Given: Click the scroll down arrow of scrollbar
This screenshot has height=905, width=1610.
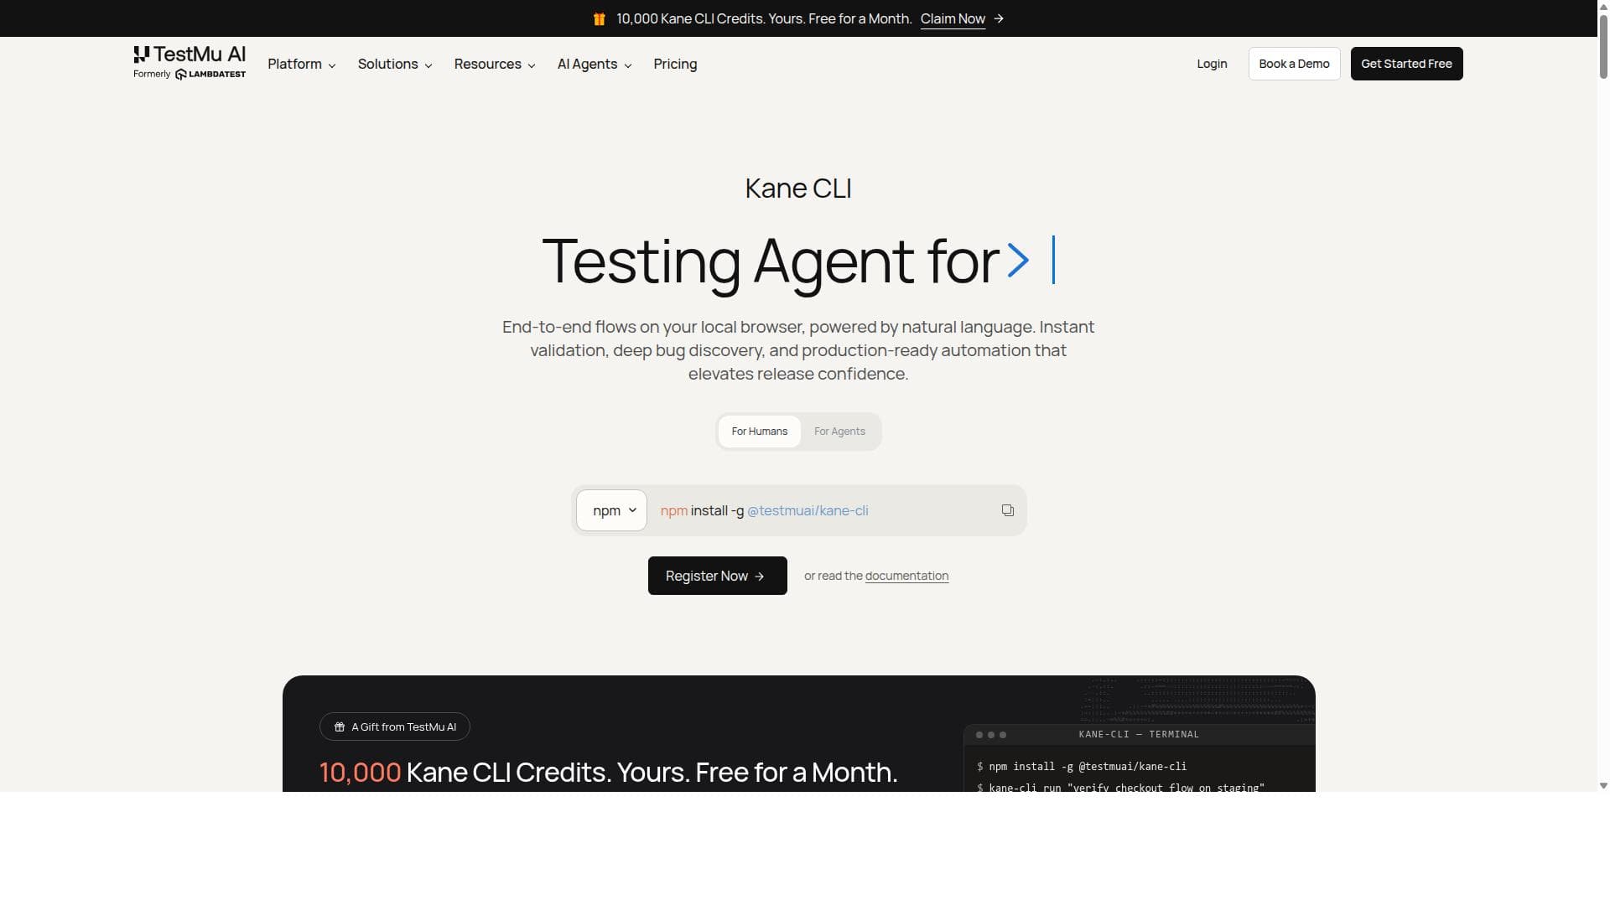Looking at the screenshot, I should [x=1603, y=786].
